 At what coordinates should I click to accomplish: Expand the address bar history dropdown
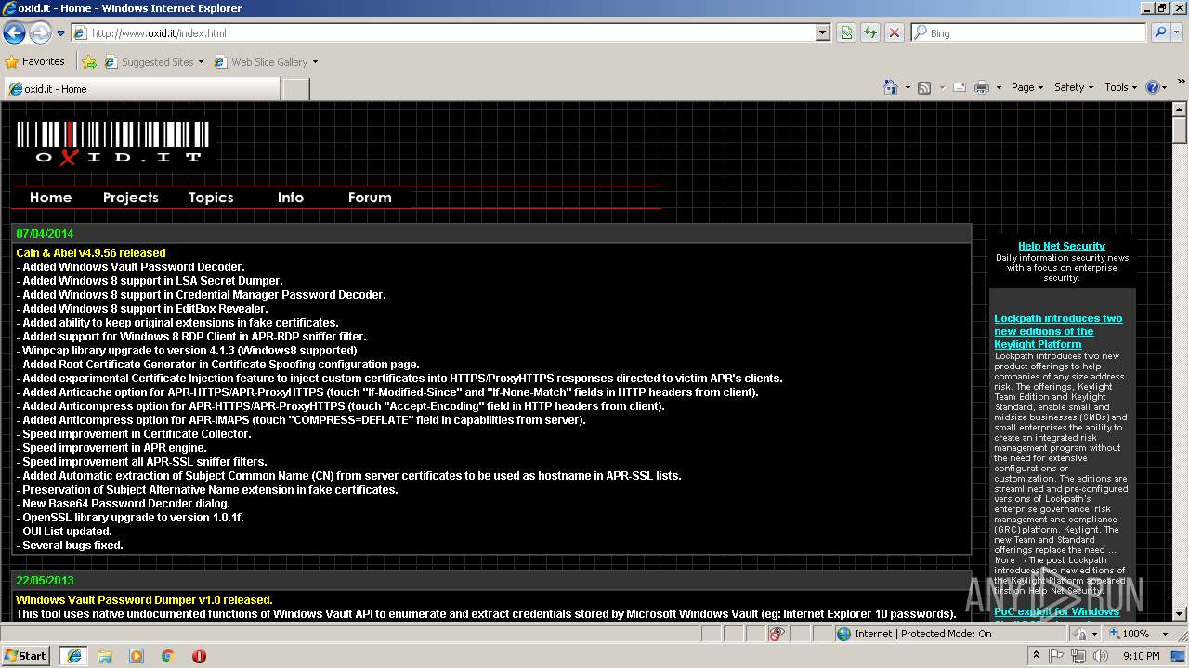(823, 33)
